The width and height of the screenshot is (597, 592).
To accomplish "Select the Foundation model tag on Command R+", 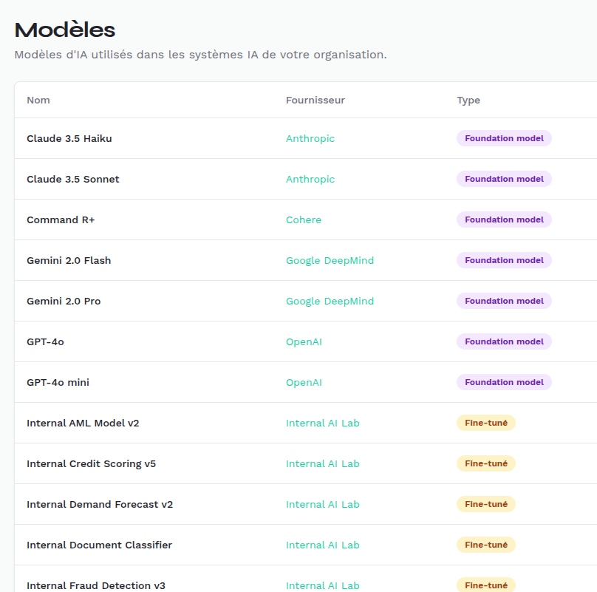I will (504, 220).
